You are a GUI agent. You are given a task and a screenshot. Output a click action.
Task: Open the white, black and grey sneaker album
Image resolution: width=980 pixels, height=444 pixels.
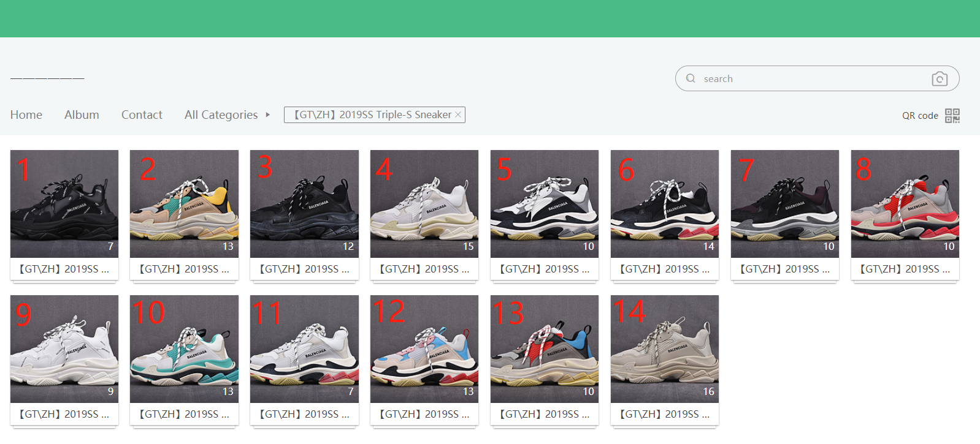(x=545, y=203)
